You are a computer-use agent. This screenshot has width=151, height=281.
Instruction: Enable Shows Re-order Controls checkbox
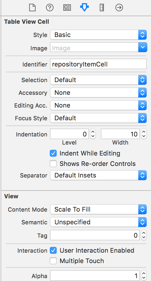(x=53, y=164)
